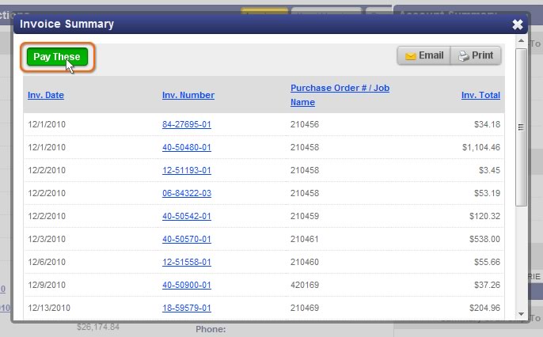Open invoice 40-50542-01

click(187, 216)
